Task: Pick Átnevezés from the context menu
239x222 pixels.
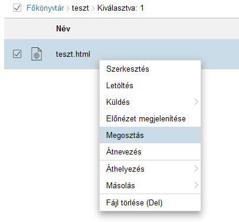Action: [150, 152]
